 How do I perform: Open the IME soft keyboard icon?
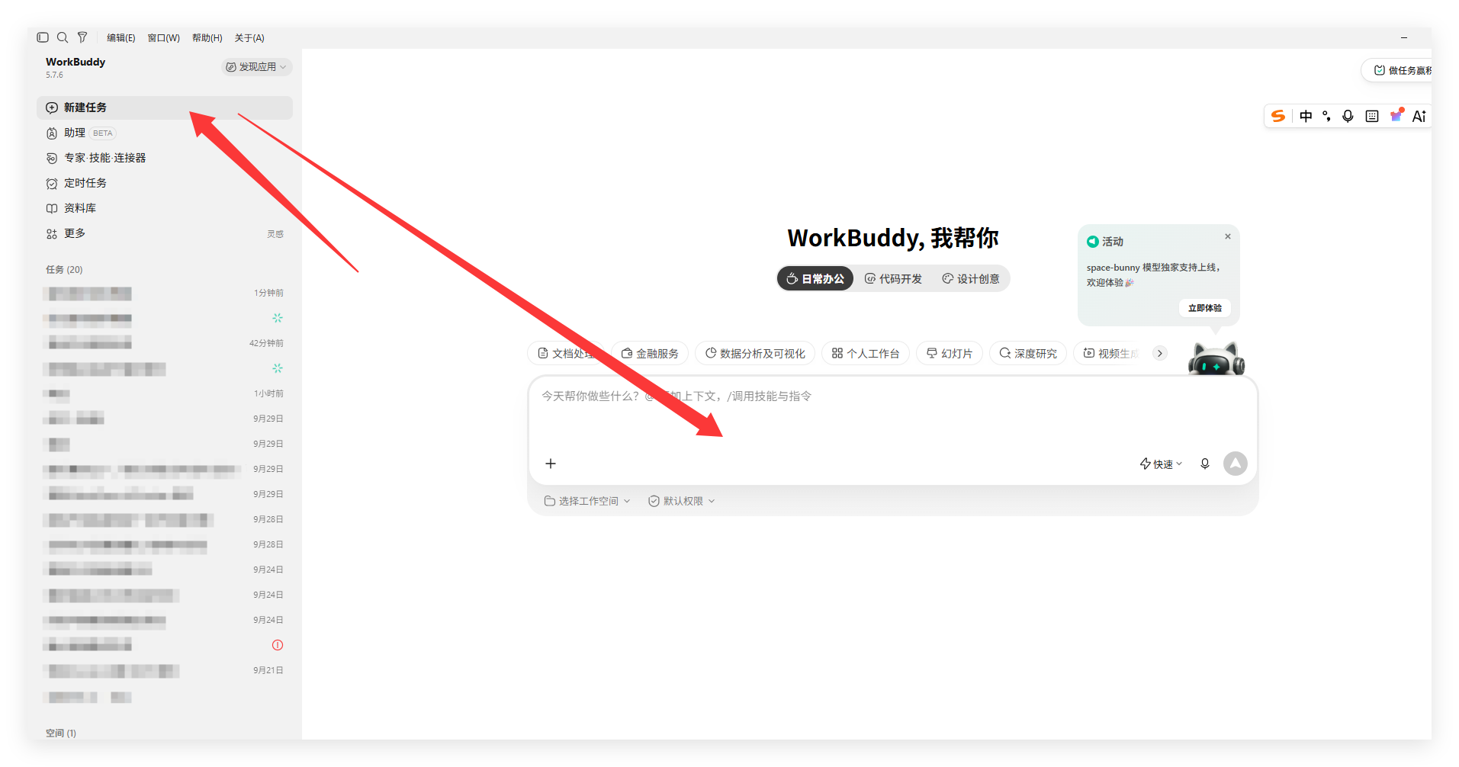[x=1372, y=116]
